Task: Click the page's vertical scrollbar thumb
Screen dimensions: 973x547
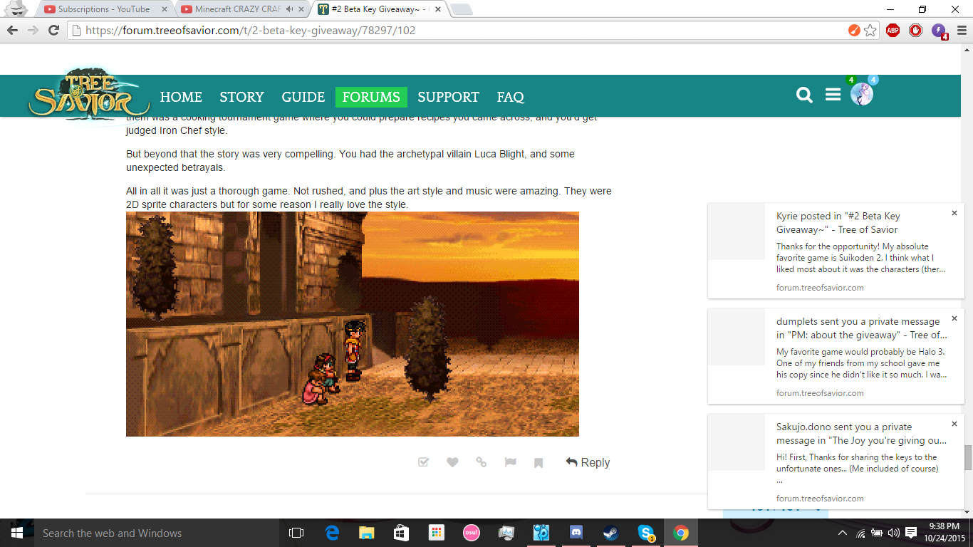Action: pos(967,457)
